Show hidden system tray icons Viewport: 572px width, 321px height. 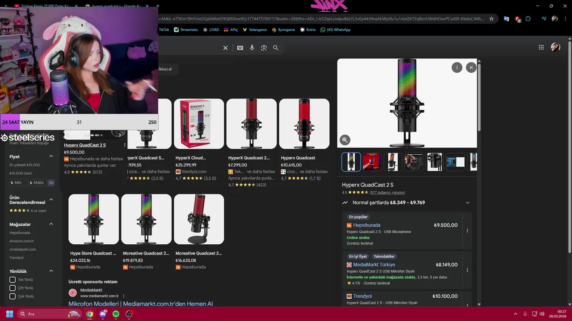point(515,314)
